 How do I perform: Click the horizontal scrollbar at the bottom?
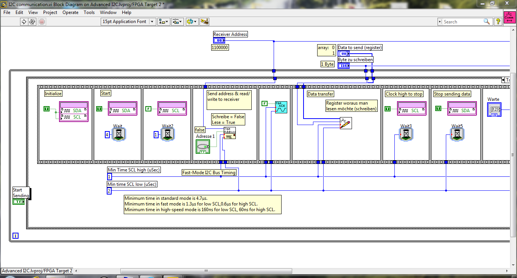click(206, 271)
